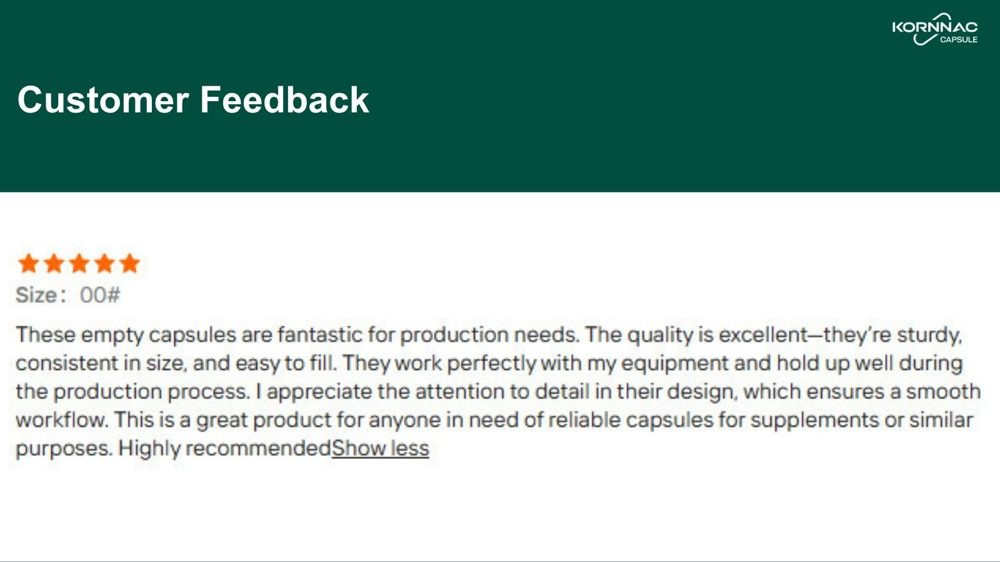
Task: Click the fourth orange rating star
Action: (104, 264)
